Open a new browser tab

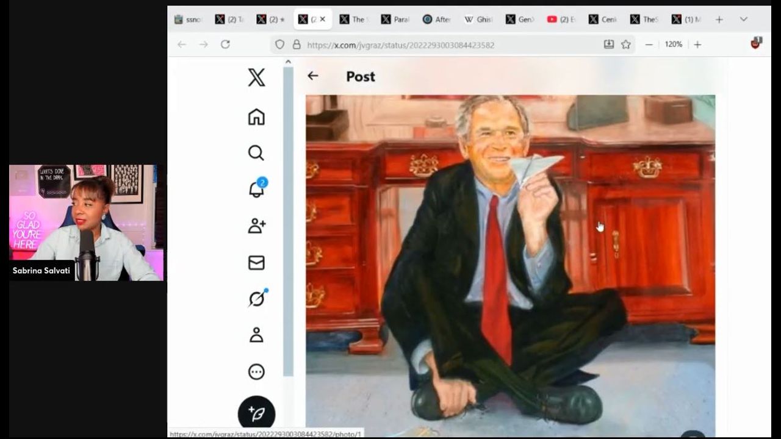click(719, 20)
